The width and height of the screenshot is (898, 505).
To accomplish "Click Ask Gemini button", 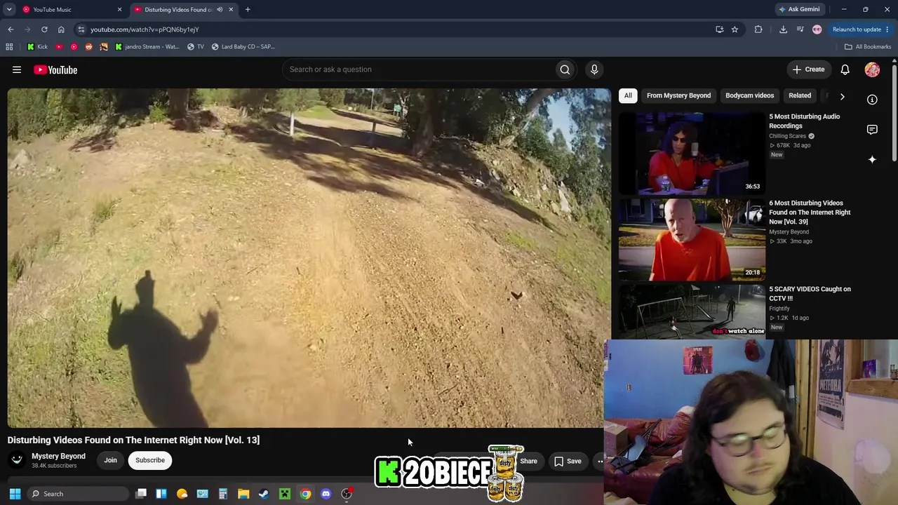I will coord(799,10).
